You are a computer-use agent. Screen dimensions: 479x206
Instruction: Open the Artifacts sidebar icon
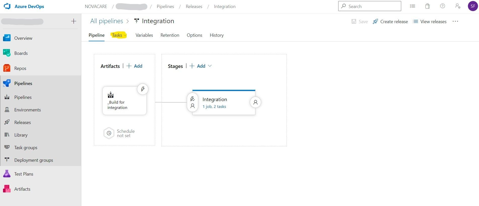click(x=7, y=189)
